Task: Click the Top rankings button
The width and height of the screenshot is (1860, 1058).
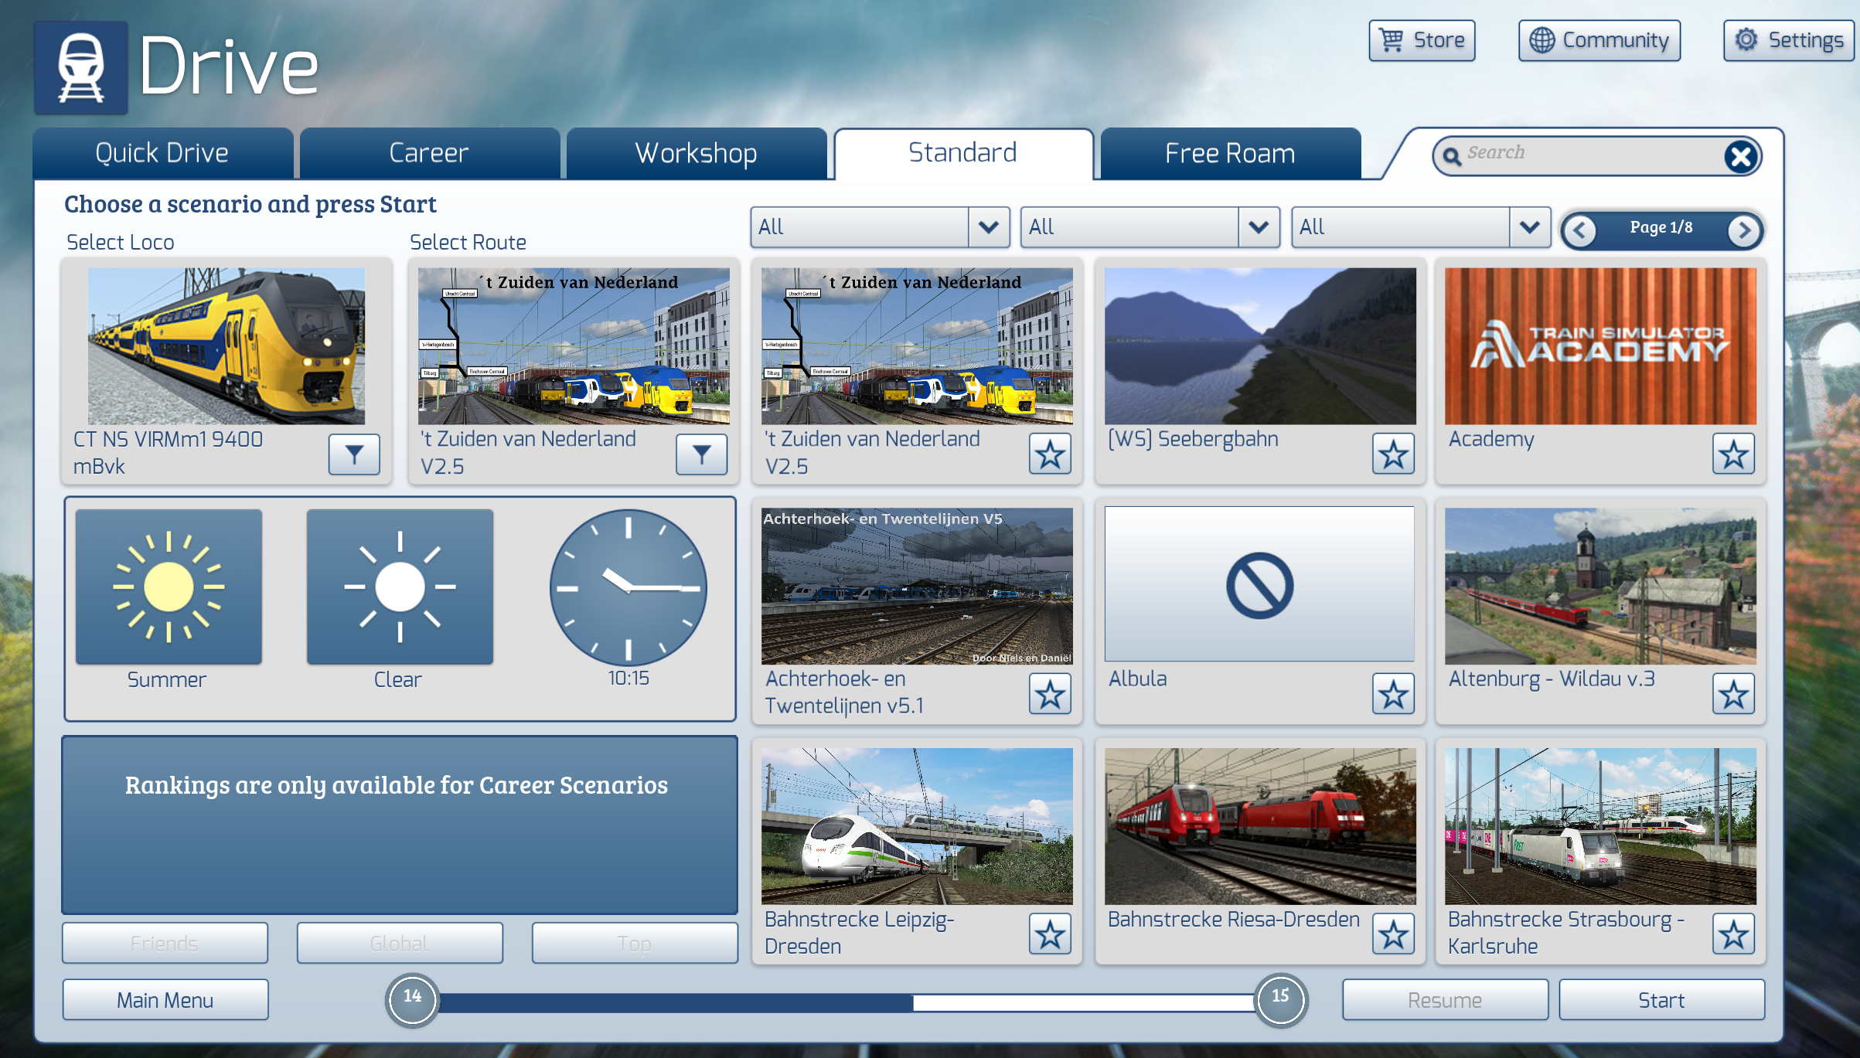Action: tap(634, 943)
